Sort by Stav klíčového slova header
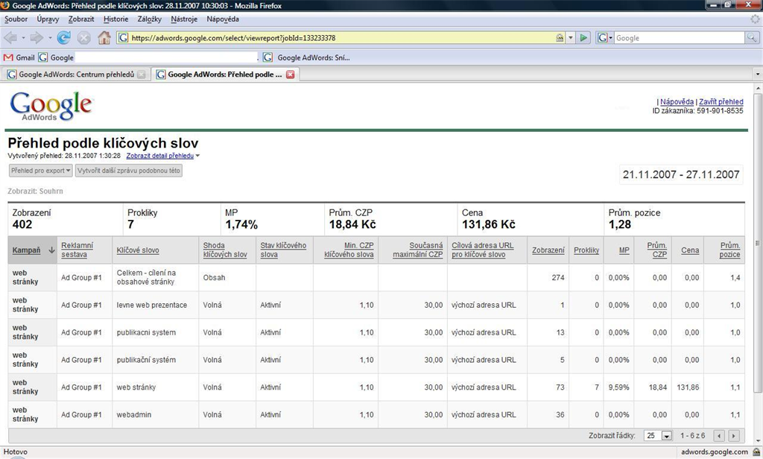Viewport: 763px width, 459px height. pyautogui.click(x=283, y=250)
